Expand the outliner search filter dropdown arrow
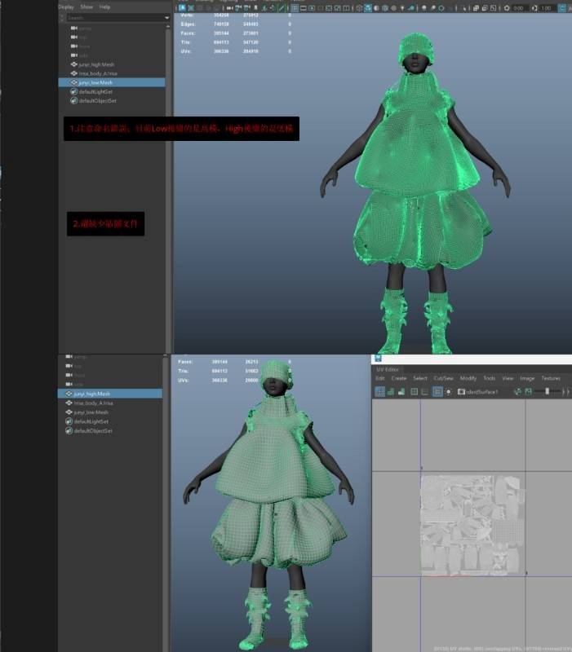Image resolution: width=572 pixels, height=652 pixels. (x=167, y=17)
